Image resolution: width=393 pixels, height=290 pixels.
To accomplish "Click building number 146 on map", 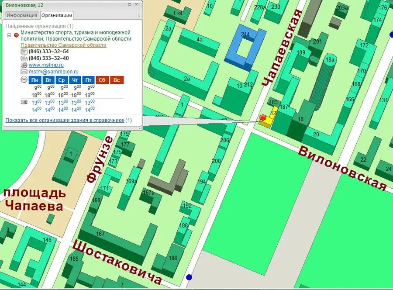I will point(47,240).
